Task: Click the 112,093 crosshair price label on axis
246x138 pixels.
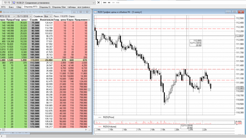Action: pyautogui.click(x=239, y=36)
